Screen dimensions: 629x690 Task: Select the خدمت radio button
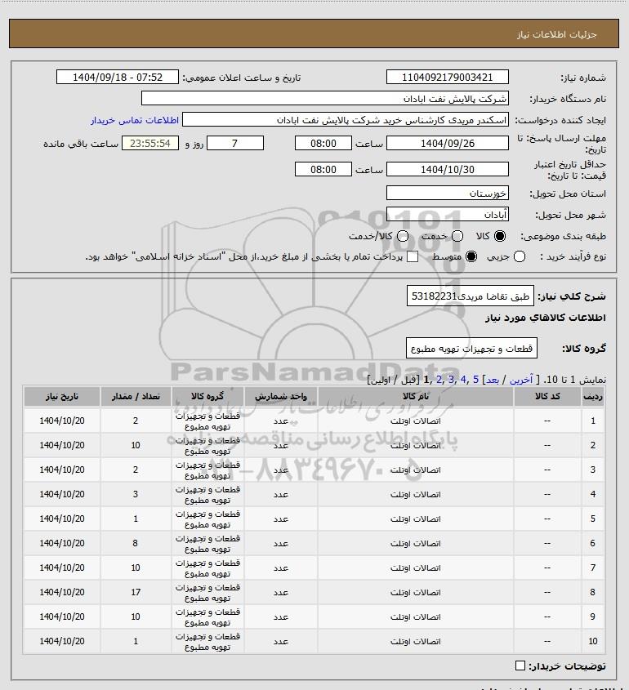click(x=457, y=236)
